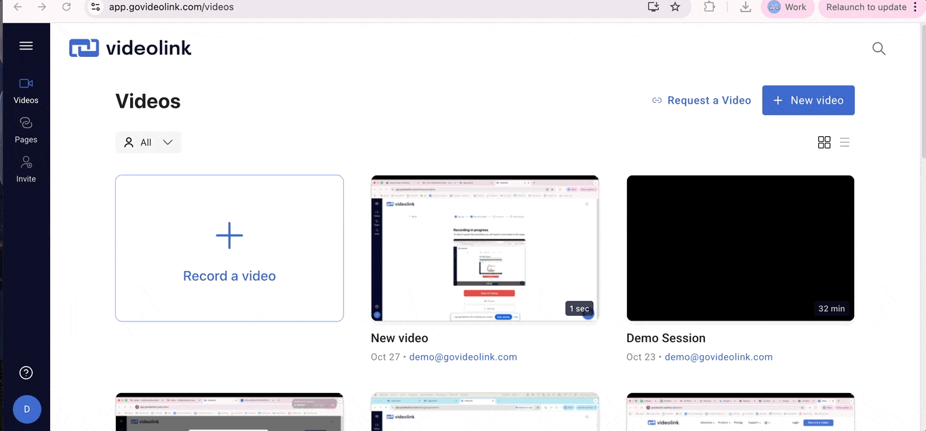926x431 pixels.
Task: Click the Request a Video link
Action: click(x=701, y=100)
